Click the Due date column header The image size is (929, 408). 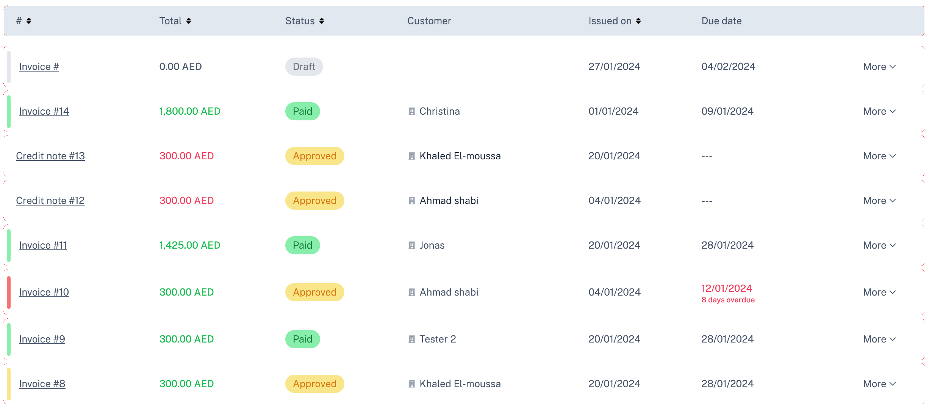click(721, 21)
